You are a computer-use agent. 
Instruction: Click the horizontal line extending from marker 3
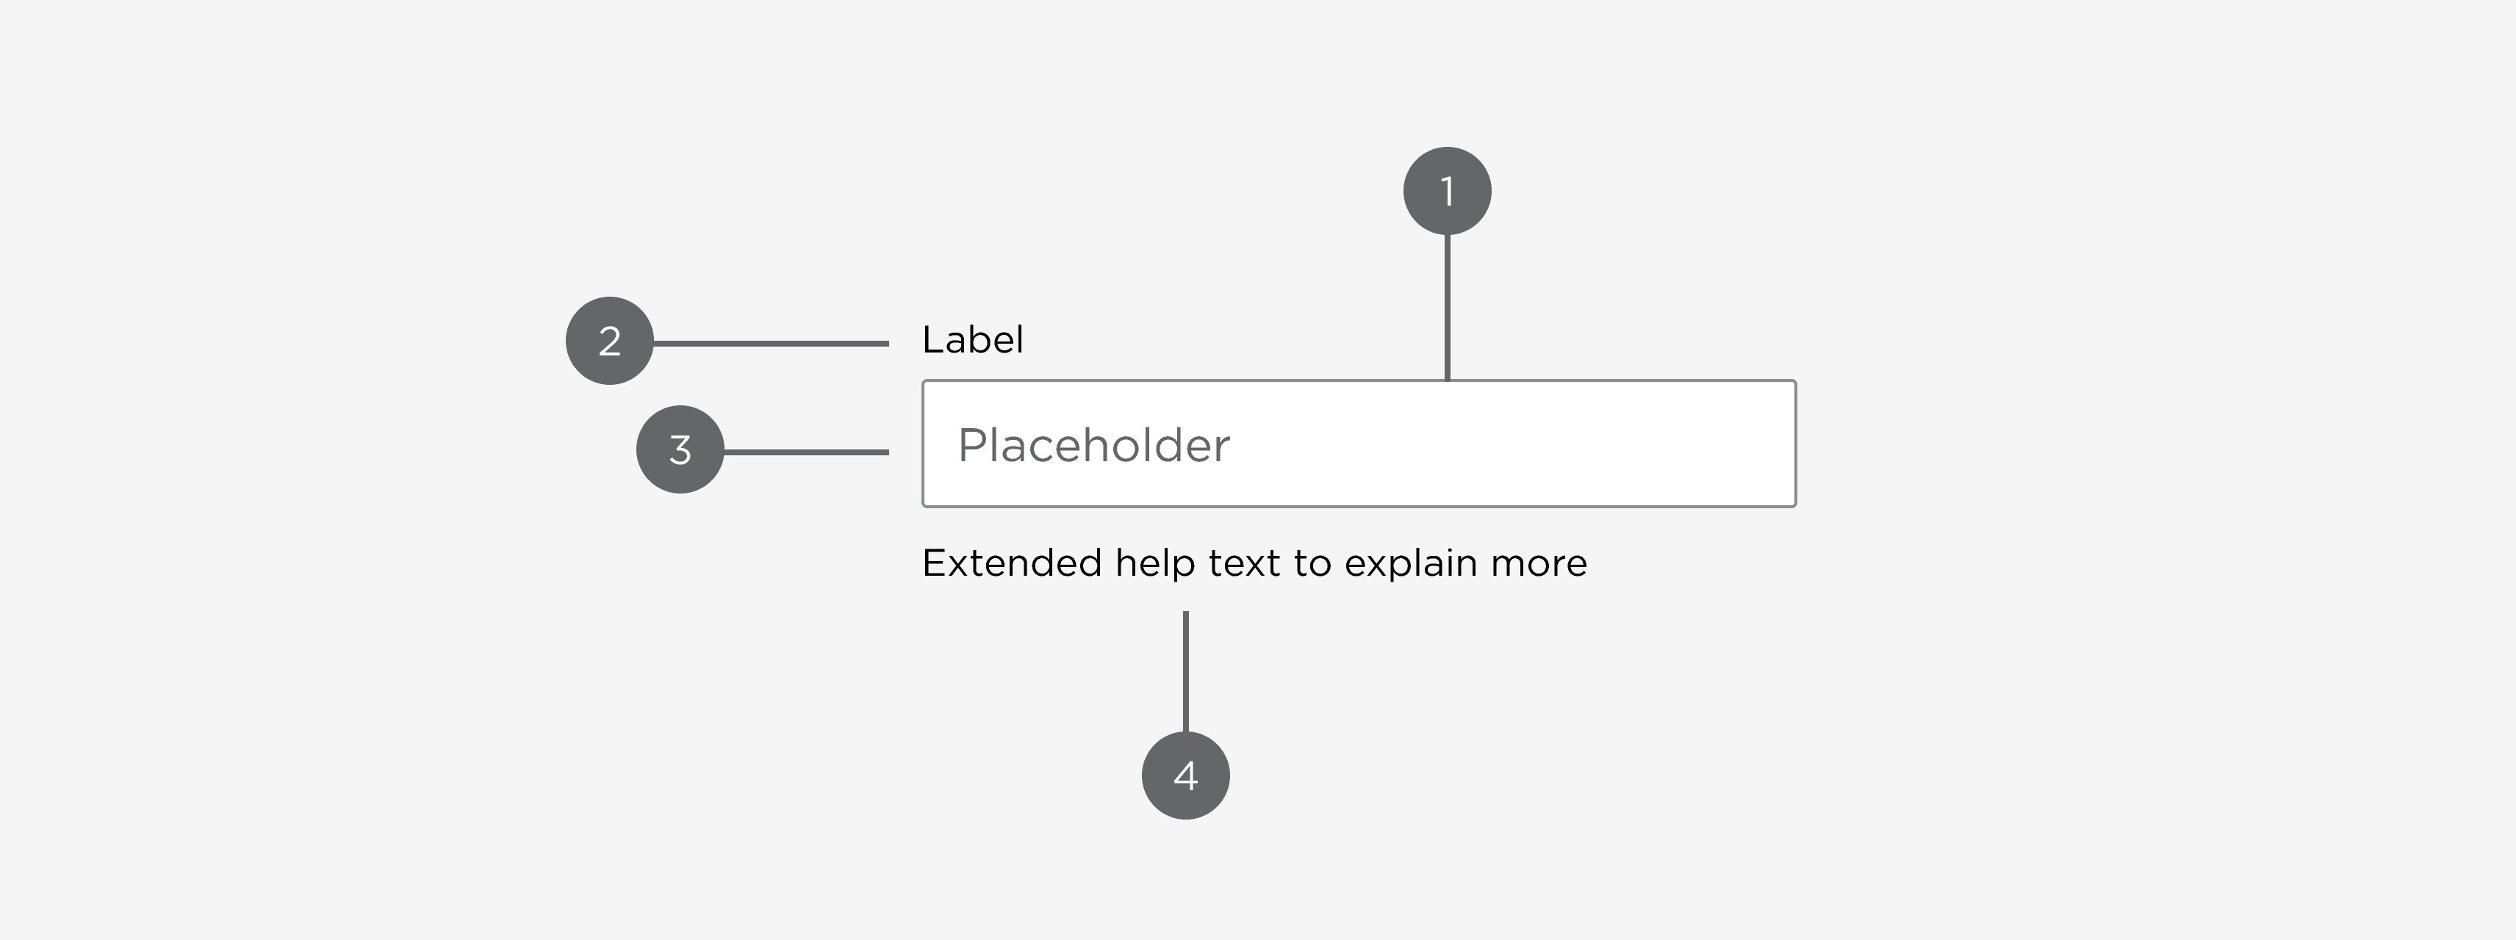[x=806, y=452]
